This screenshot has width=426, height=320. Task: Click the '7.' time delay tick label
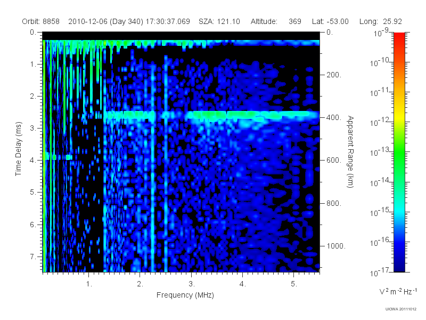click(33, 257)
